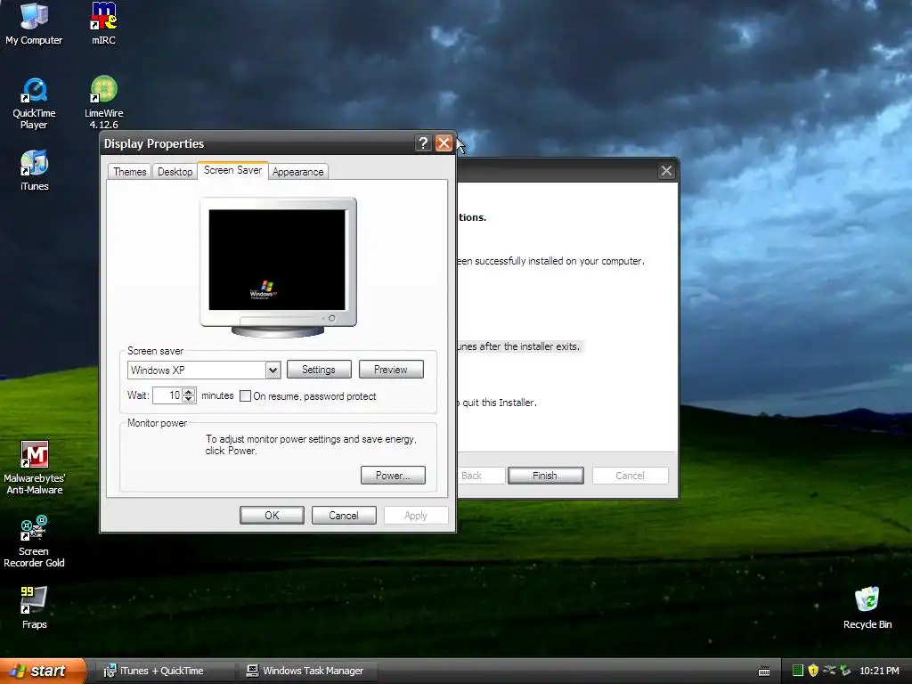Image resolution: width=912 pixels, height=684 pixels.
Task: Open the Windows XP screen saver dropdown
Action: click(x=273, y=370)
